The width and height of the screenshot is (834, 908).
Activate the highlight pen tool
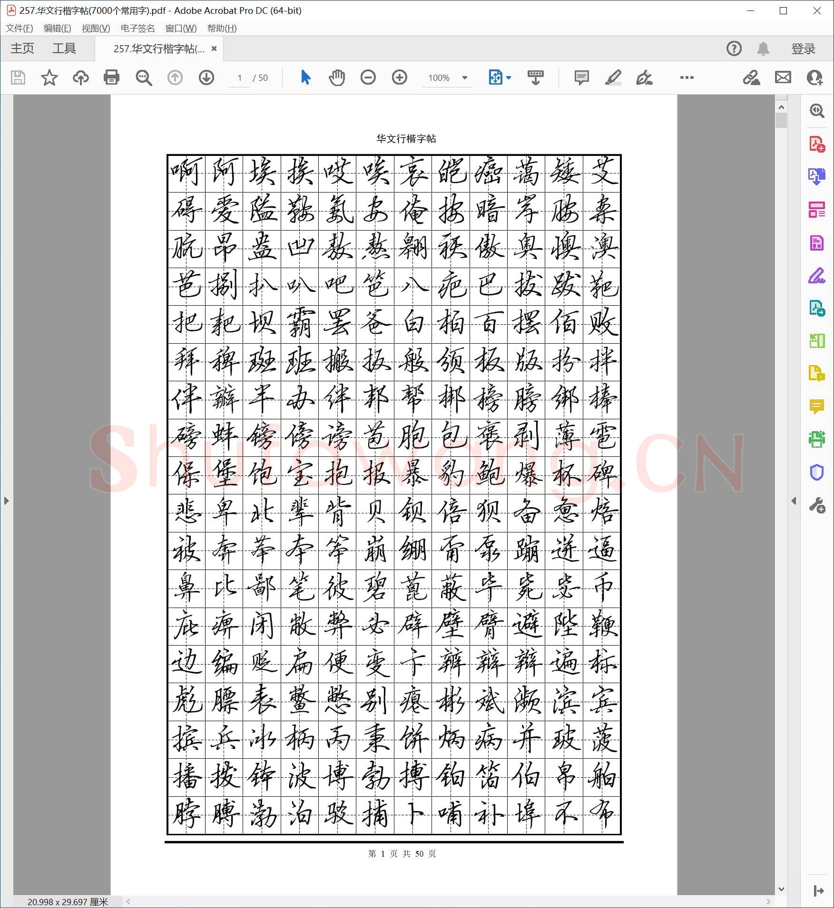(x=613, y=77)
